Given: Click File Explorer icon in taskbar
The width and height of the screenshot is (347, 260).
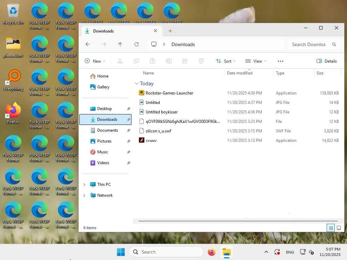Looking at the screenshot, I should pyautogui.click(x=227, y=252).
